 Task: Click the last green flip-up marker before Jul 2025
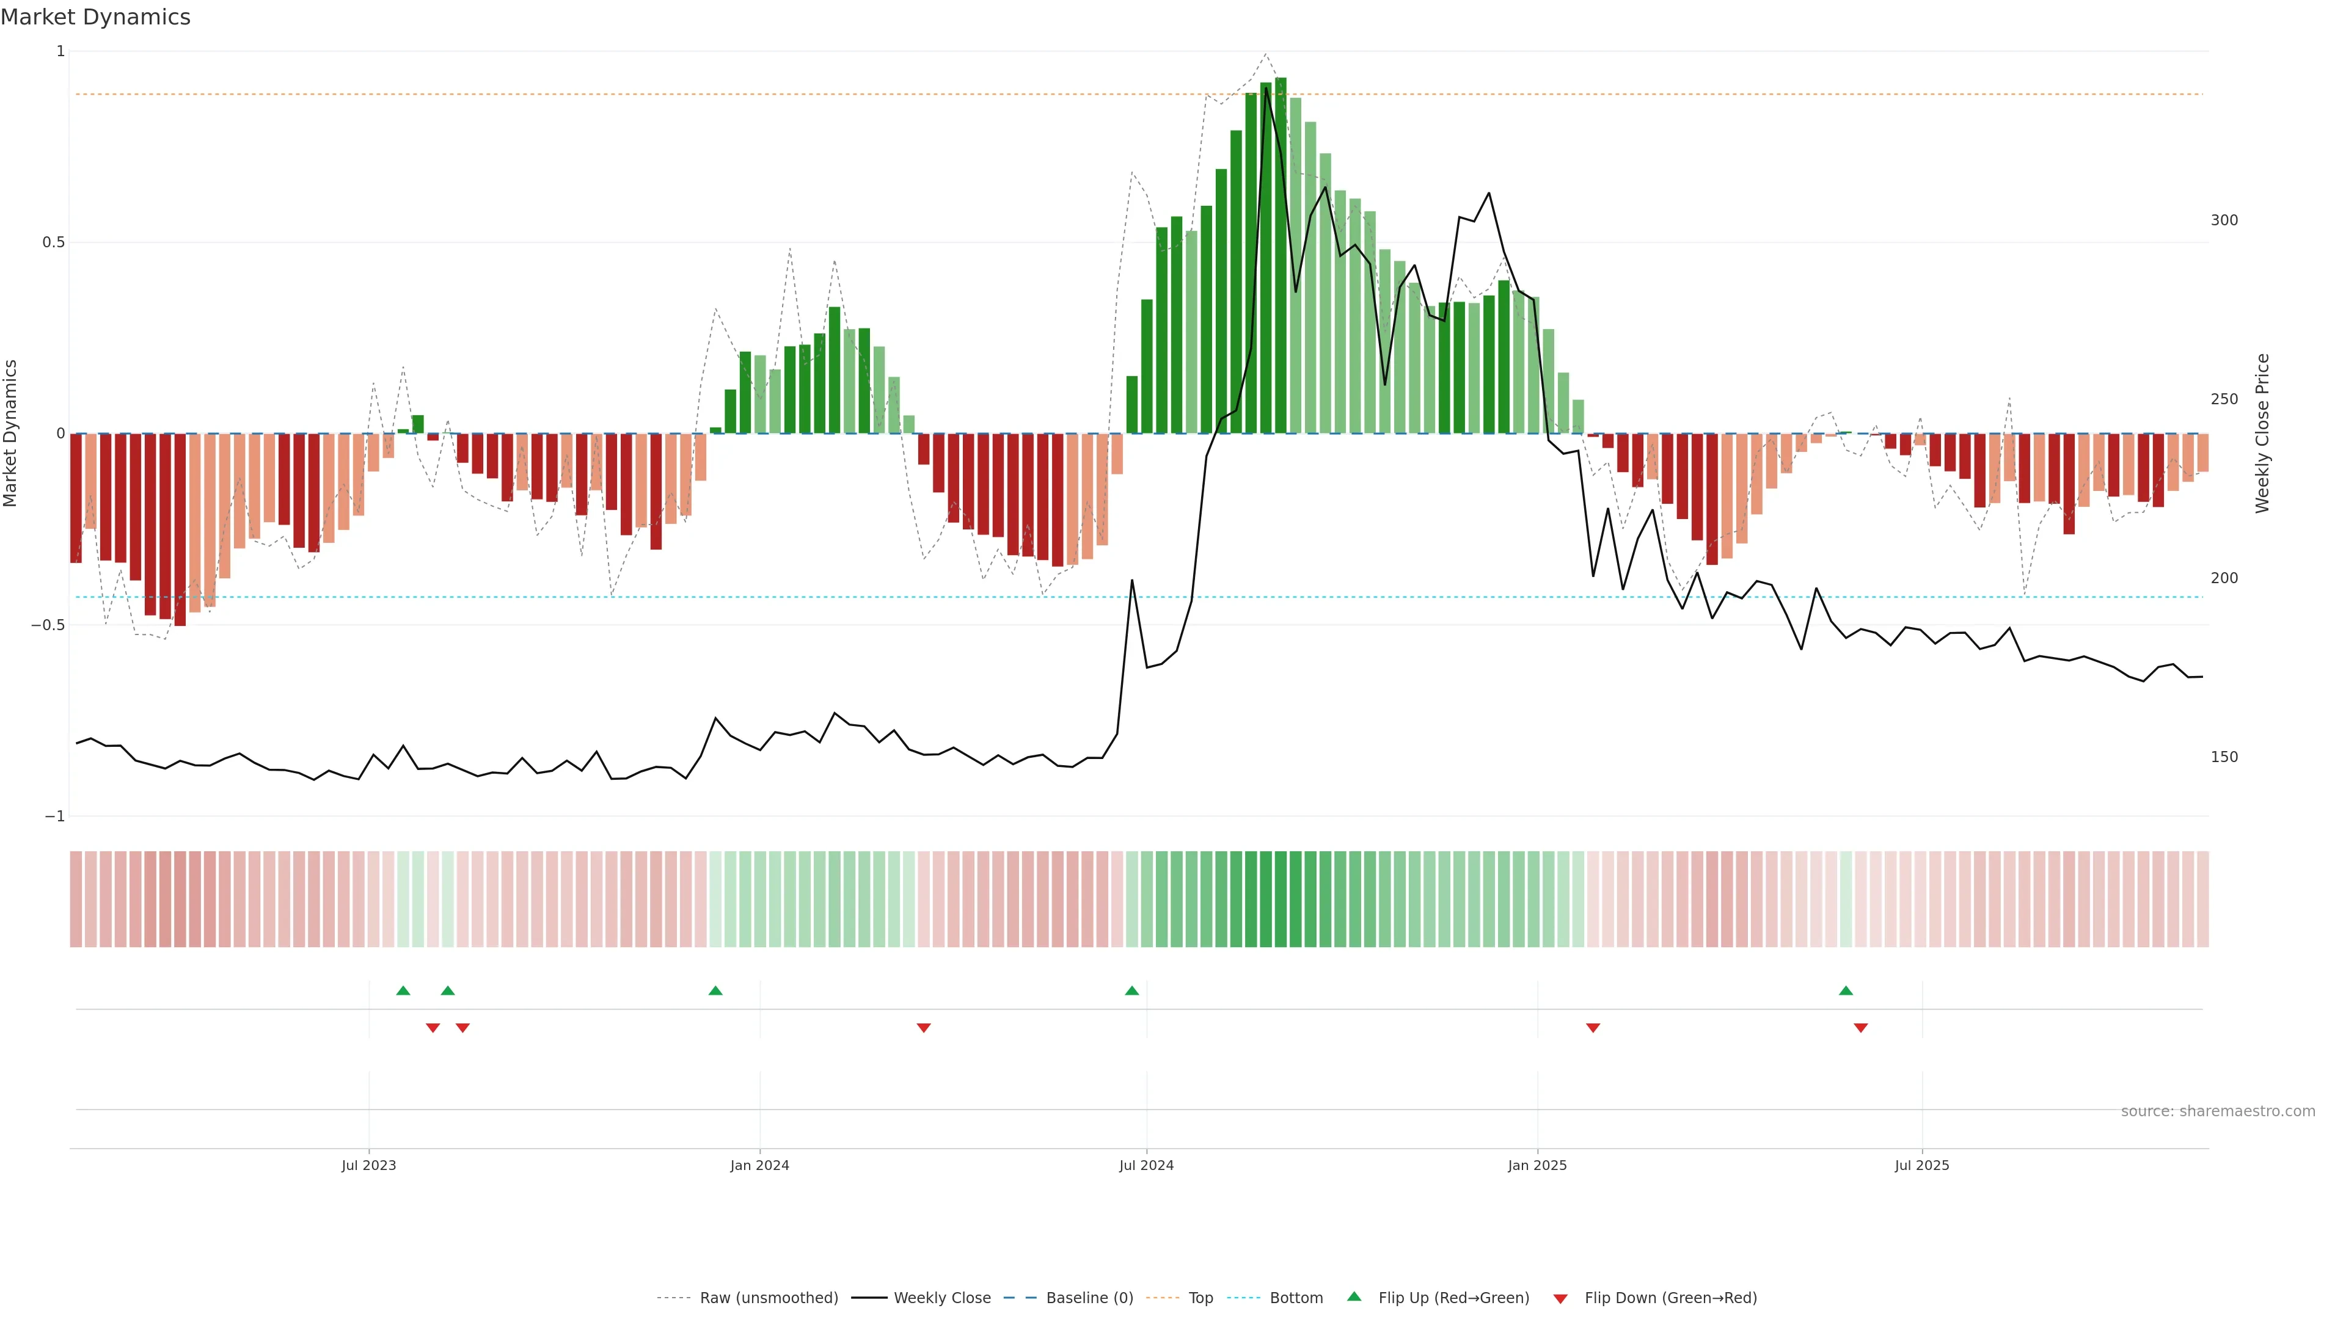pos(1845,990)
